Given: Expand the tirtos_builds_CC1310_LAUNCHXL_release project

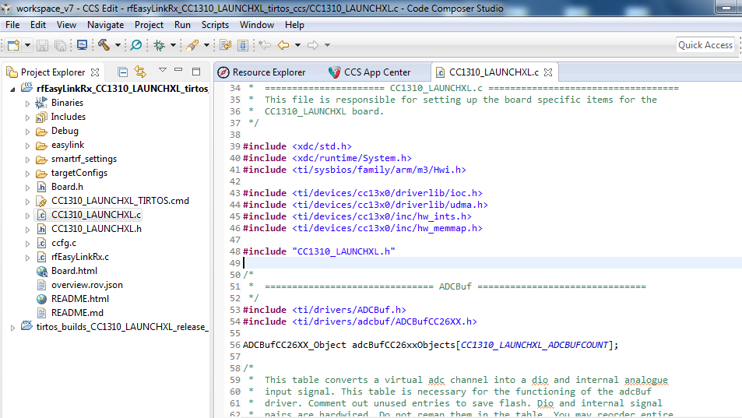Looking at the screenshot, I should [x=12, y=327].
